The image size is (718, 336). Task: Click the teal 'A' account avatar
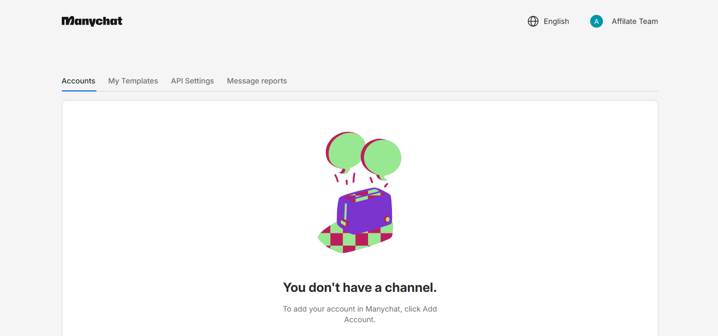point(597,21)
